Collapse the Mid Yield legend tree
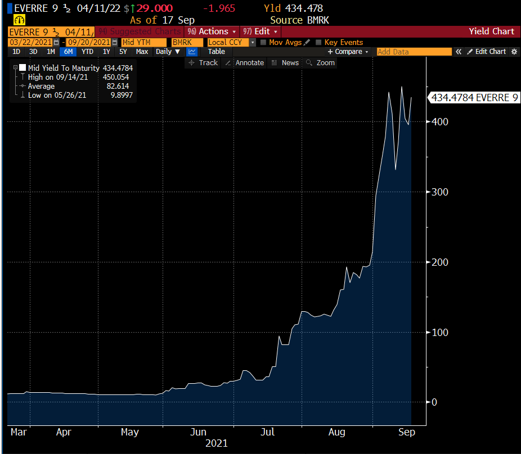 point(15,67)
